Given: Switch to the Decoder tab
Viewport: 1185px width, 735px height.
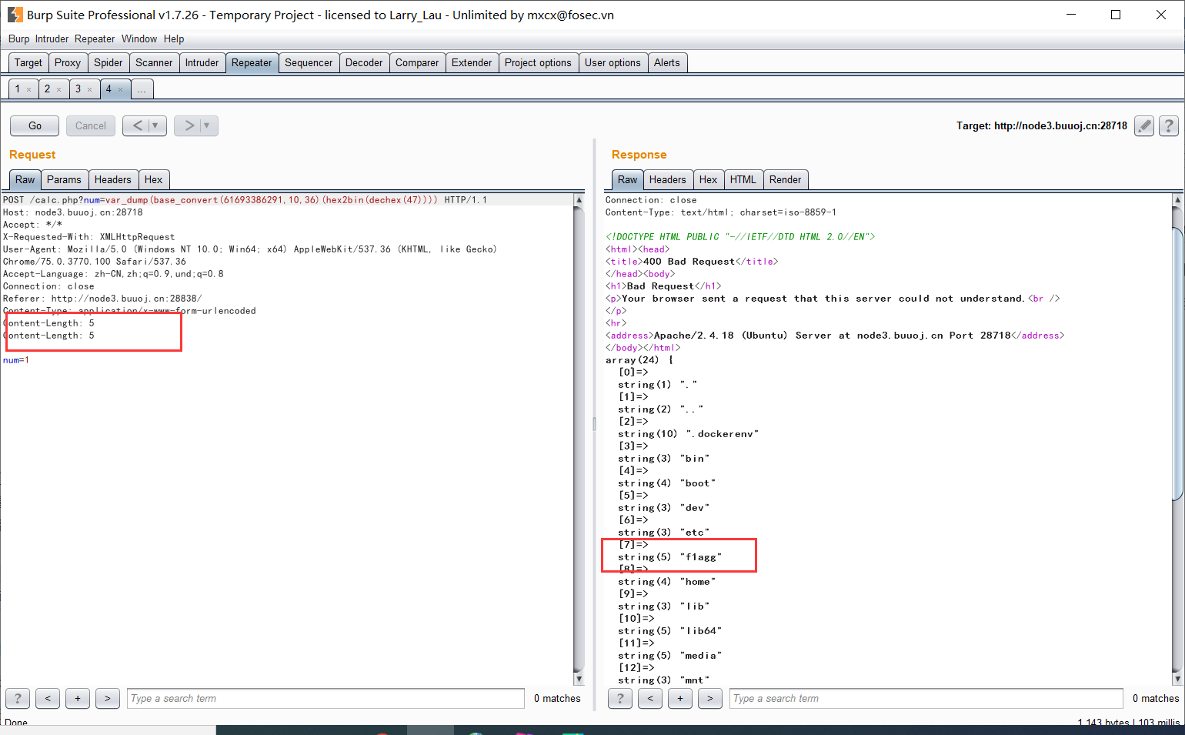Looking at the screenshot, I should [364, 62].
